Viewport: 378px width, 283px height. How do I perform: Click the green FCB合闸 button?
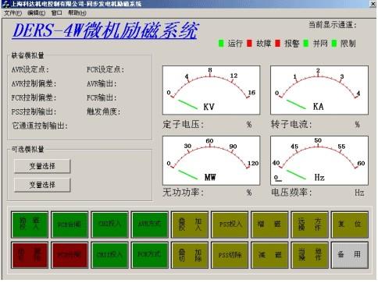[x=70, y=225]
